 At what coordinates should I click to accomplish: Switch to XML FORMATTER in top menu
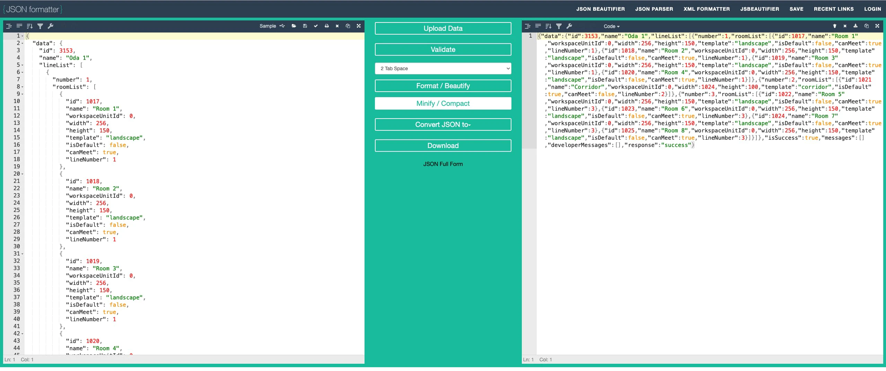click(x=706, y=9)
